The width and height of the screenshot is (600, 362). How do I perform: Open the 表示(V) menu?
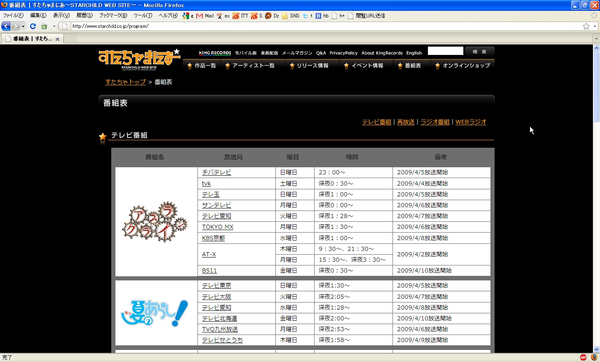[61, 16]
